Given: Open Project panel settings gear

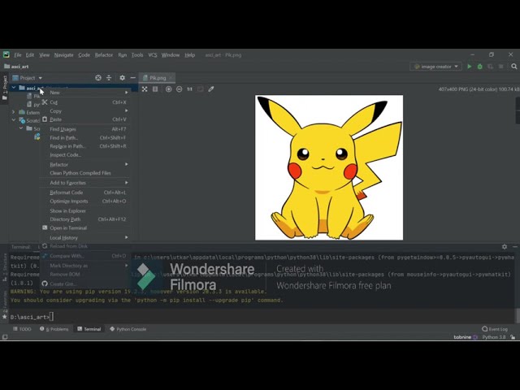Looking at the screenshot, I should pyautogui.click(x=123, y=78).
